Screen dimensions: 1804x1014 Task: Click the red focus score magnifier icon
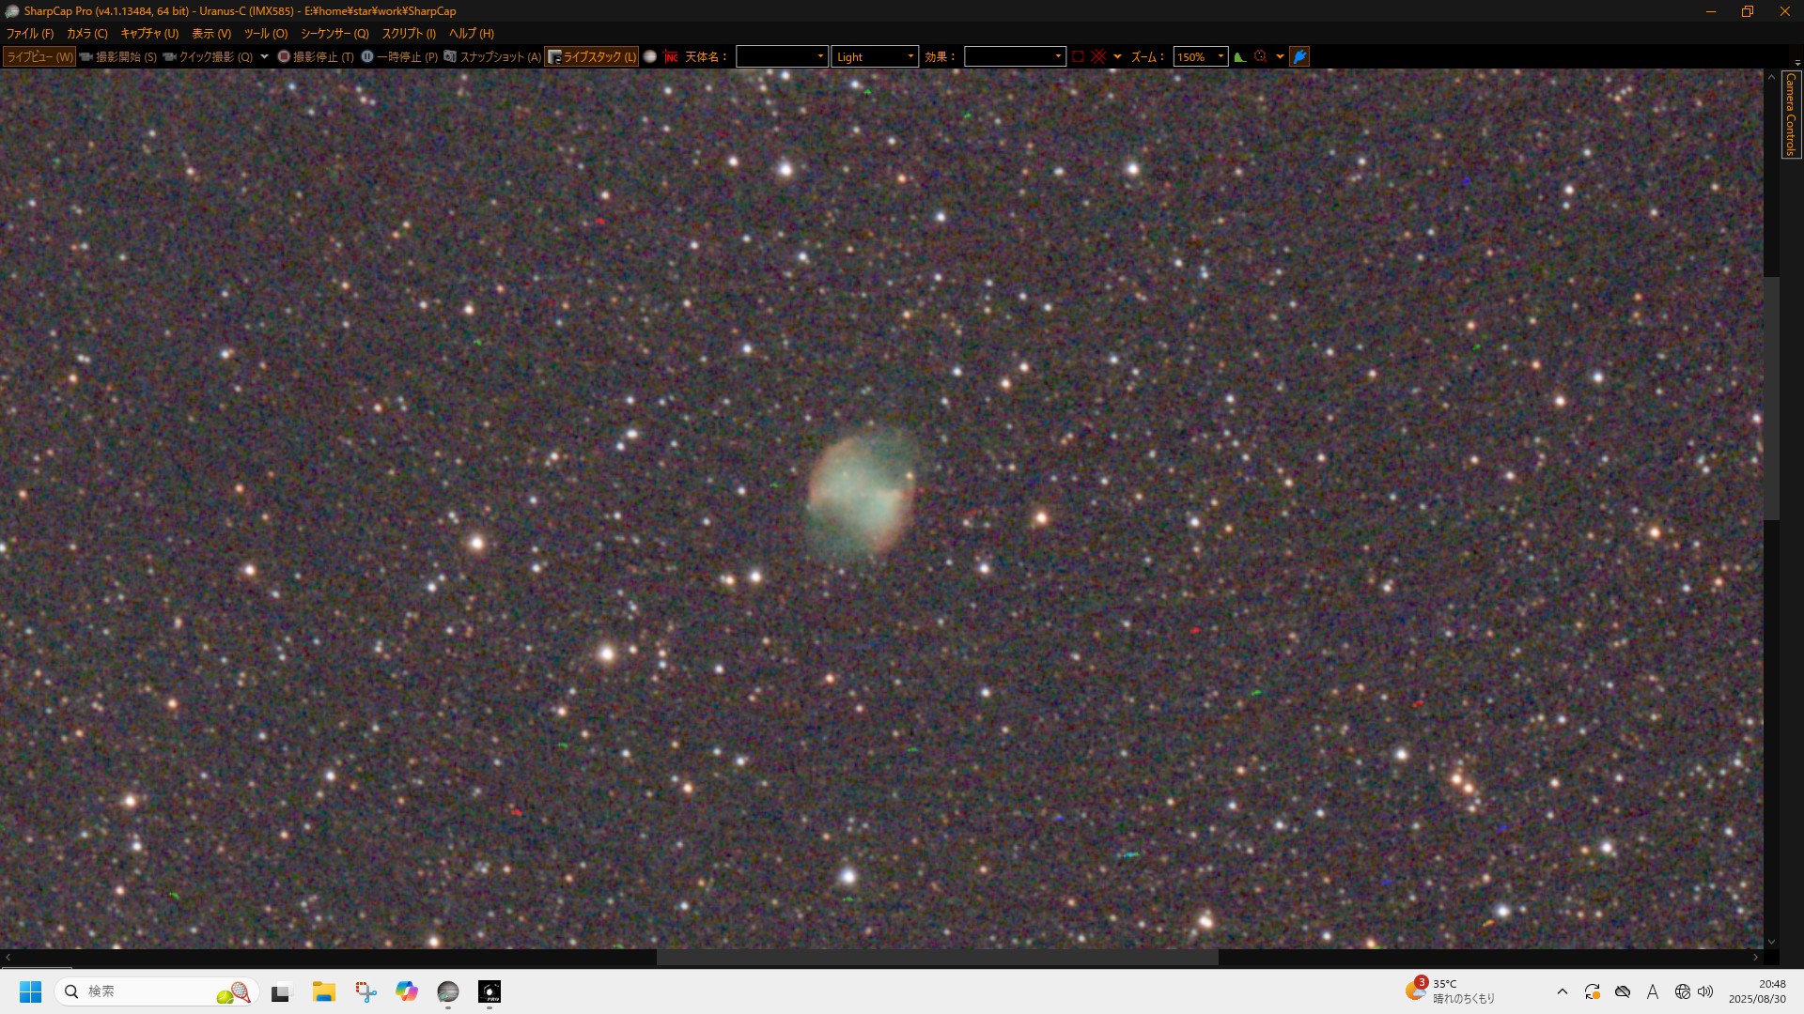click(1261, 56)
